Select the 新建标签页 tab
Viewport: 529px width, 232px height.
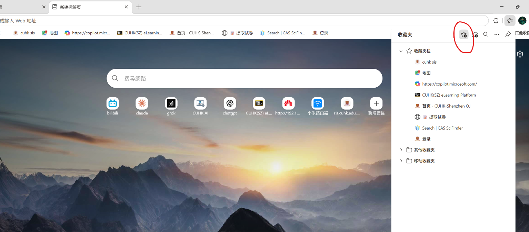point(91,7)
